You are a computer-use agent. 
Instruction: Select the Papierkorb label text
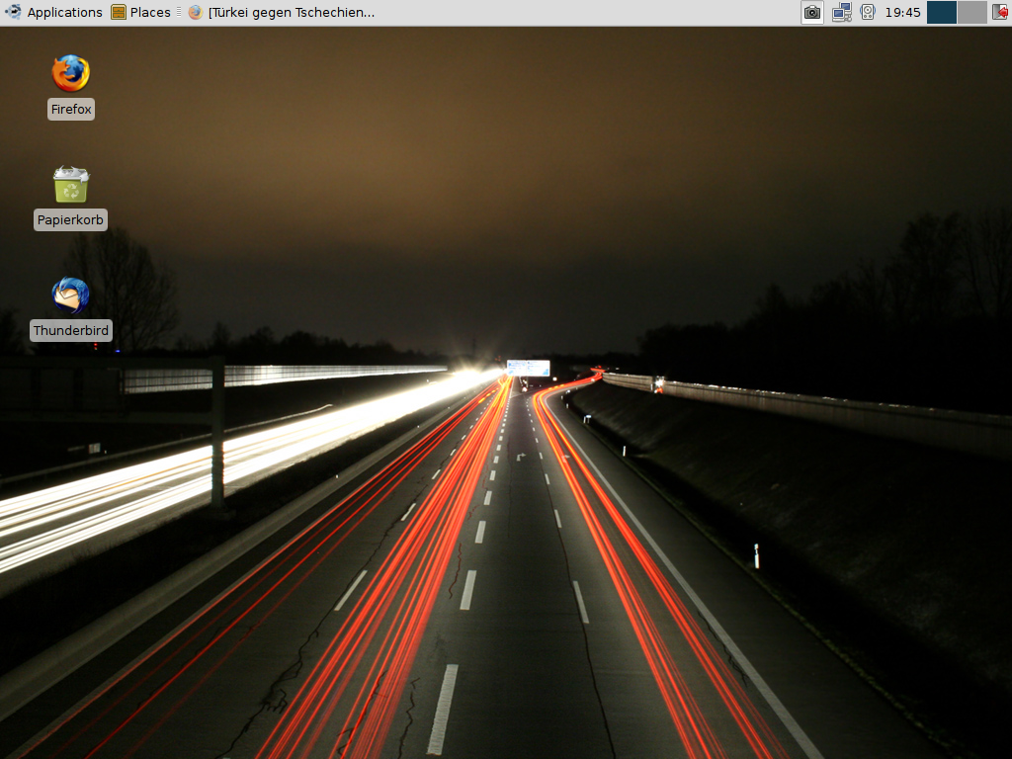click(x=70, y=220)
